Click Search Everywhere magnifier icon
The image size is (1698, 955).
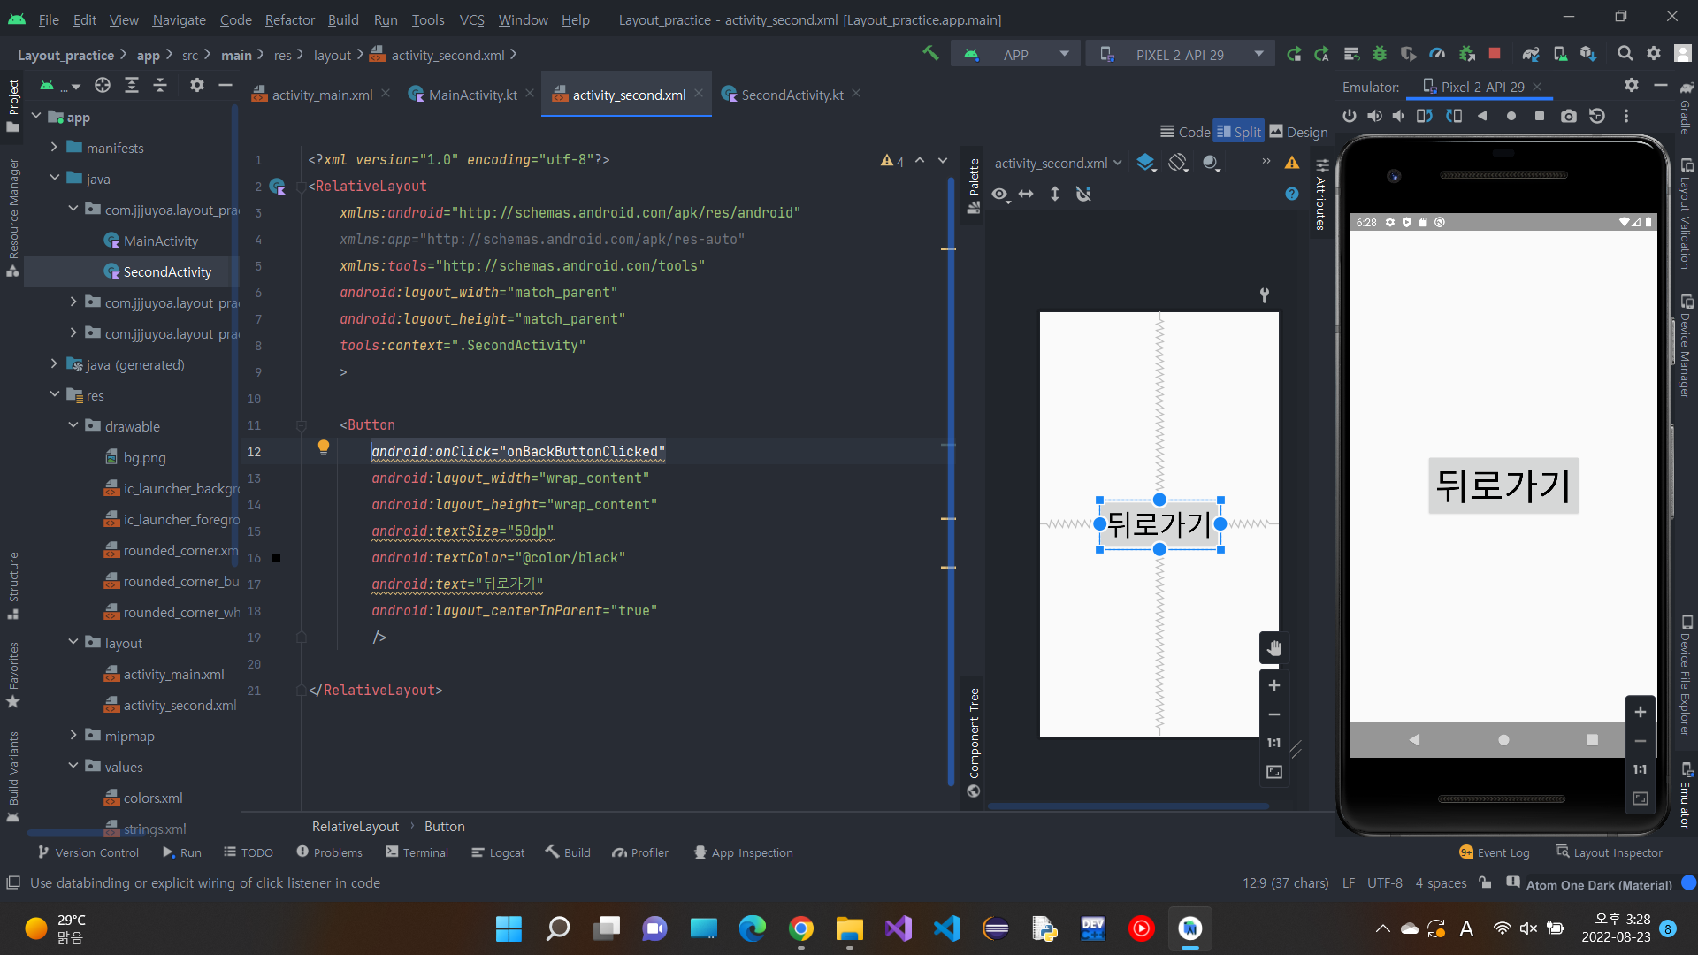point(1625,54)
